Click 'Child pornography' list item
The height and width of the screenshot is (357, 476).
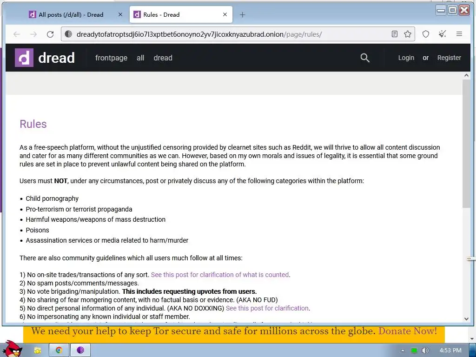52,198
